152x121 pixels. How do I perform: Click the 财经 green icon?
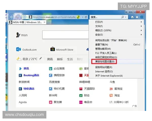tap(81, 96)
